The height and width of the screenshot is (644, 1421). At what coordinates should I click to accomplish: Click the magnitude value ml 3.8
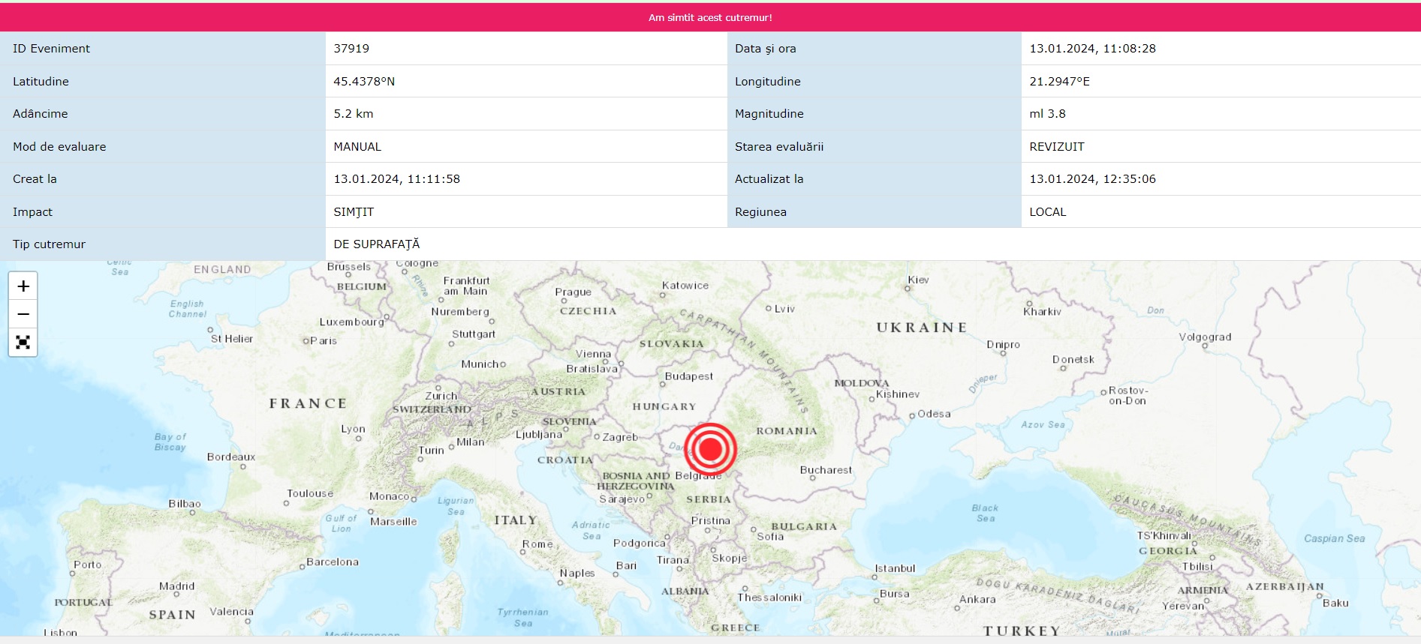coord(1047,114)
